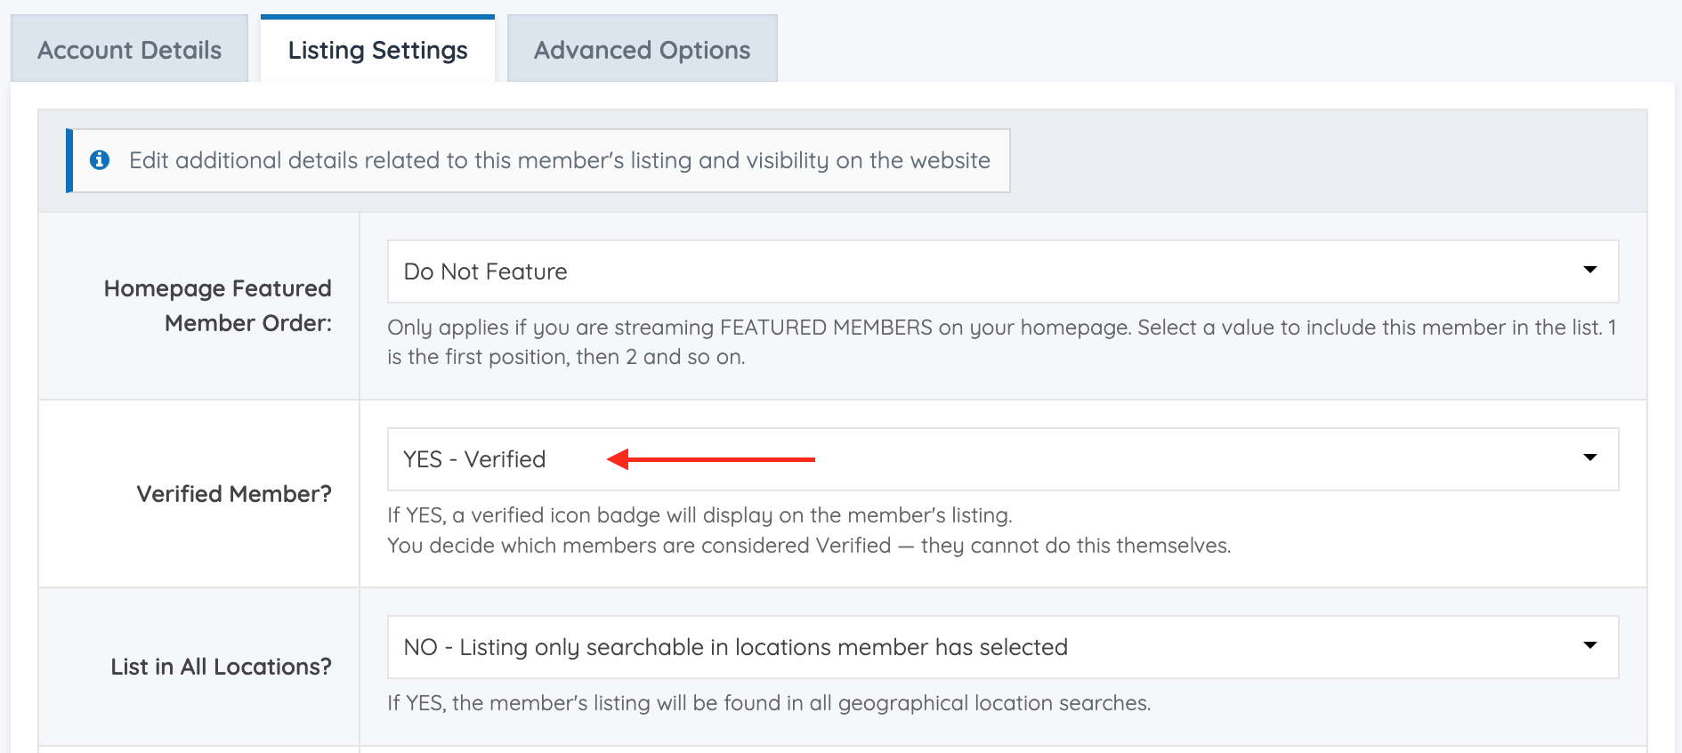Click the red arrow pointing at YES - Verified
Screen dimensions: 1682x753
pyautogui.click(x=710, y=459)
